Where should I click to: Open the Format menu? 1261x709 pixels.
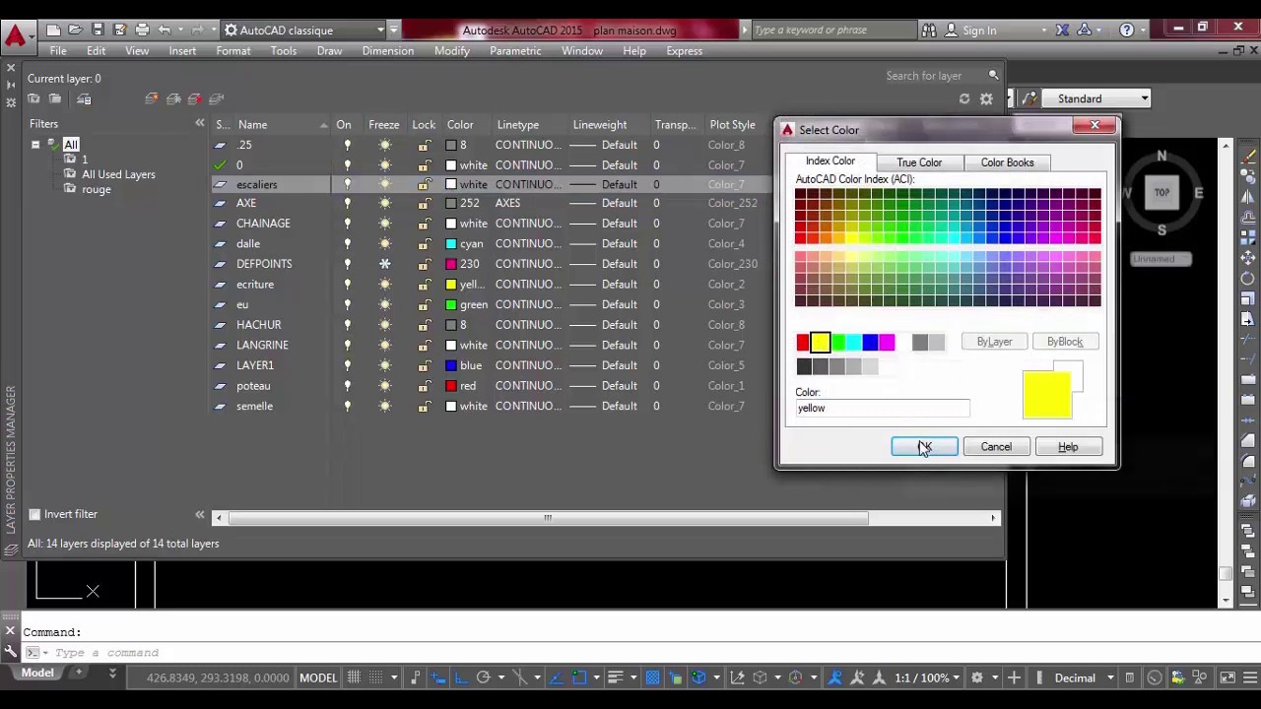point(233,51)
